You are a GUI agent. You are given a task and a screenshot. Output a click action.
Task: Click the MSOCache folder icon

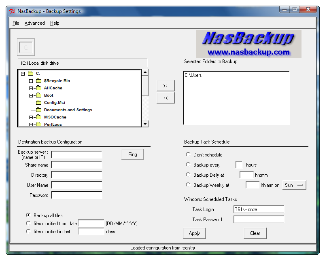point(38,117)
